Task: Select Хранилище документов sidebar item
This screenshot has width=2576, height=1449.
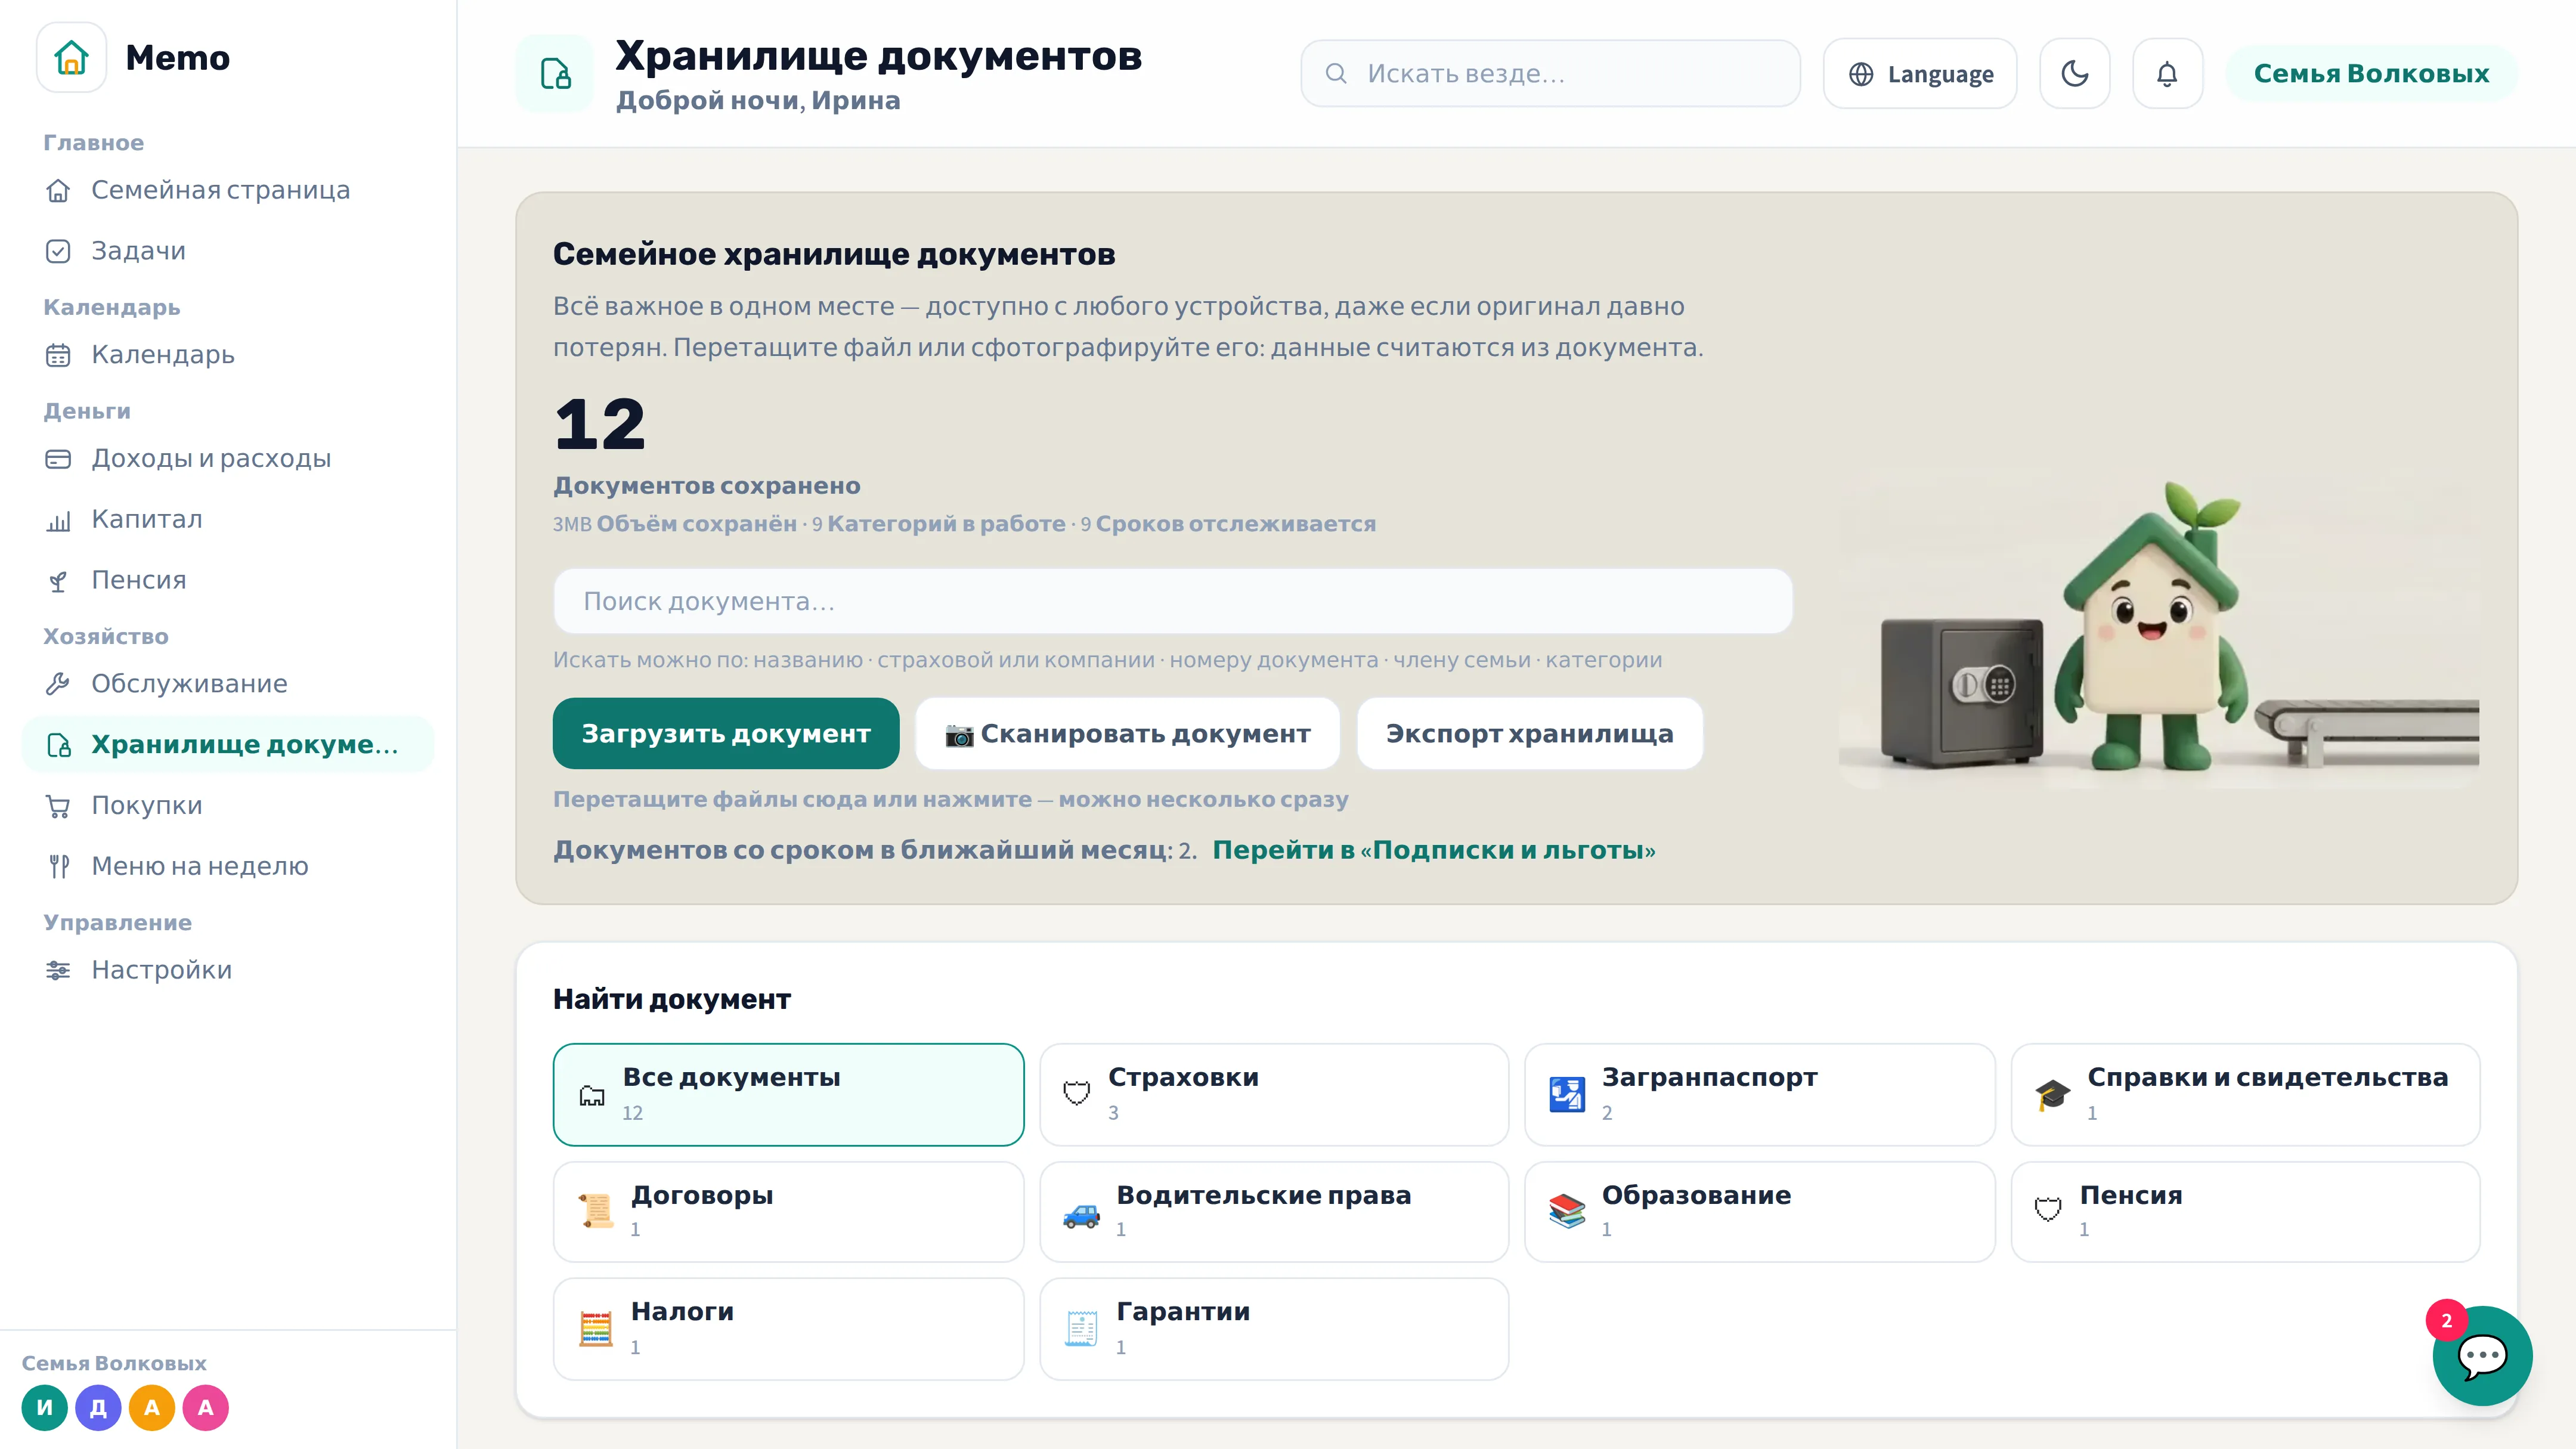Action: pyautogui.click(x=228, y=745)
